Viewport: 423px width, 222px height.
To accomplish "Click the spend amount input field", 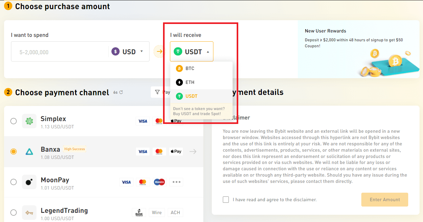I will [60, 52].
